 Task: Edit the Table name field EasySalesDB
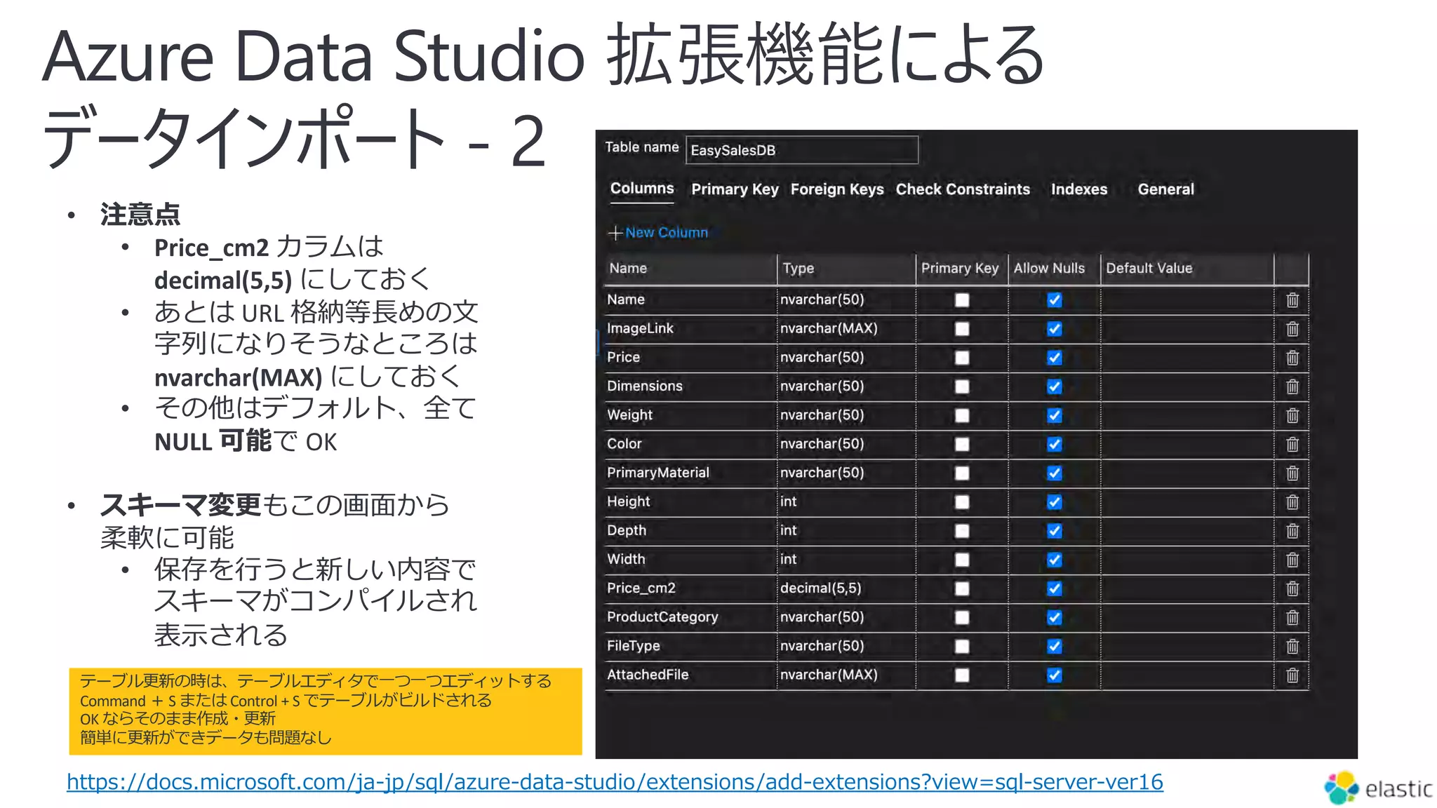pyautogui.click(x=801, y=150)
